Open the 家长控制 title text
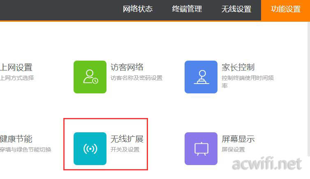This screenshot has height=179, width=310. pos(238,67)
